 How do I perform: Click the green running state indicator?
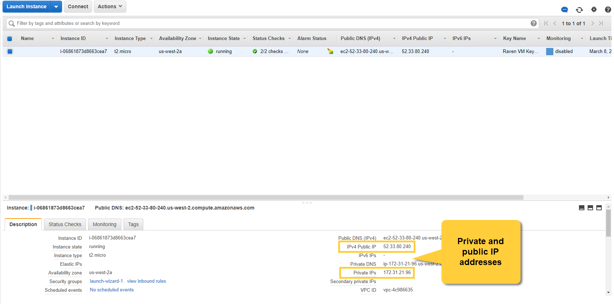210,51
